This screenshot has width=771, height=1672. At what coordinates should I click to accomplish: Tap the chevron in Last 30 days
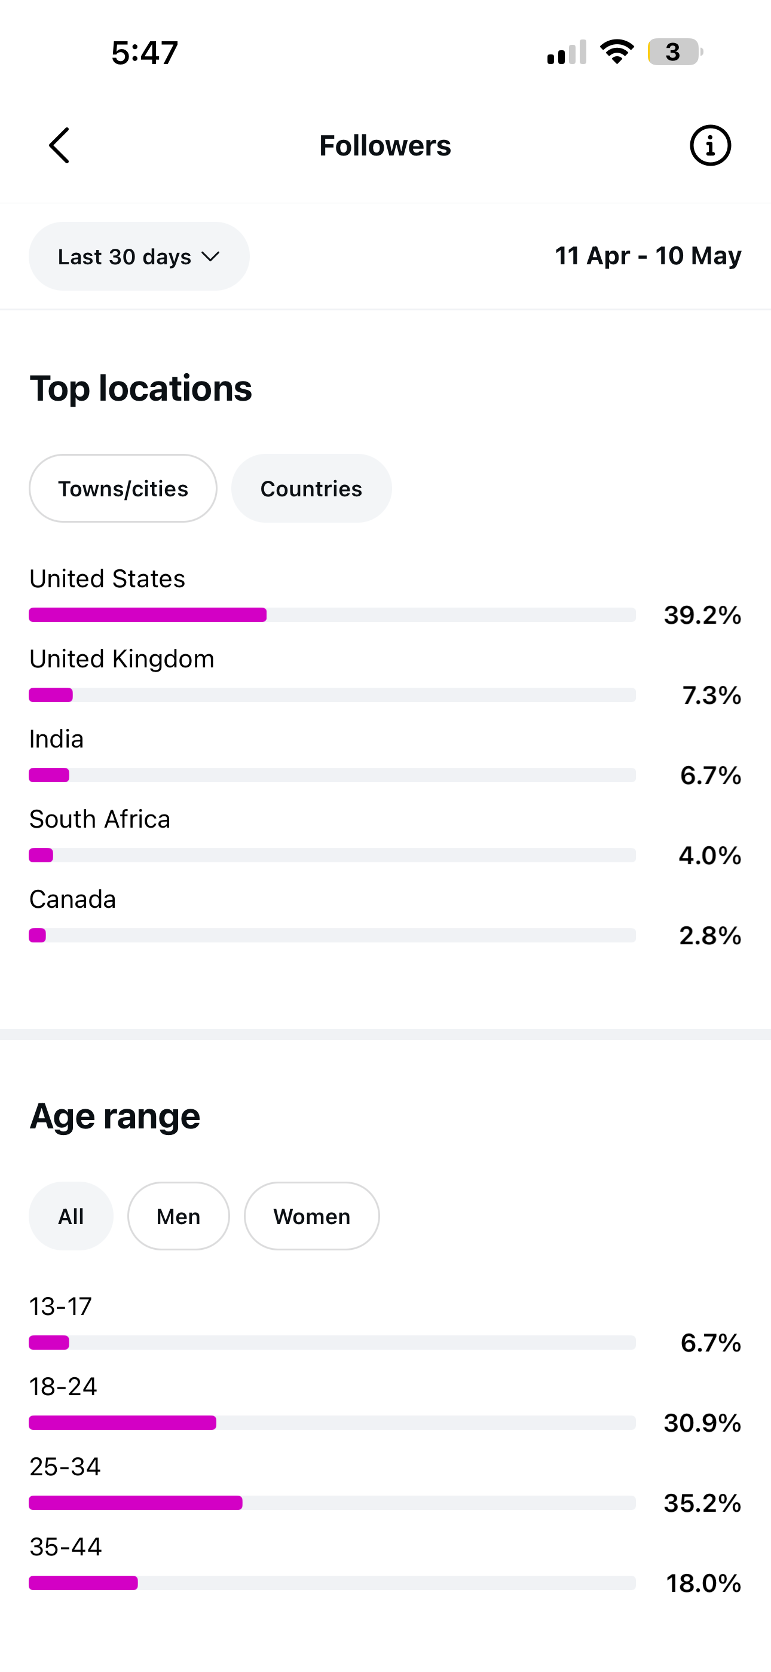coord(210,257)
